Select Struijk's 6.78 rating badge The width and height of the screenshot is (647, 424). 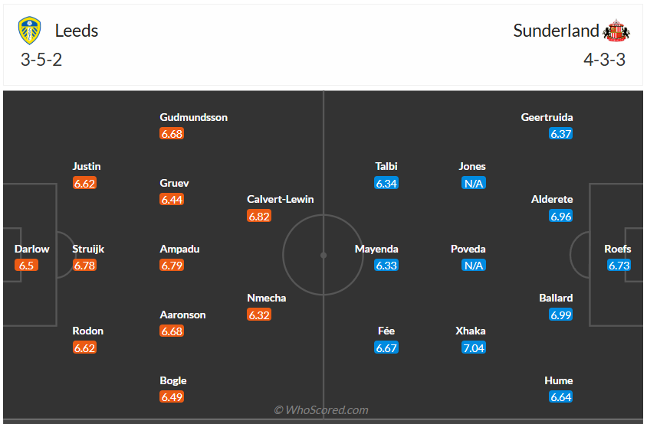coord(84,266)
